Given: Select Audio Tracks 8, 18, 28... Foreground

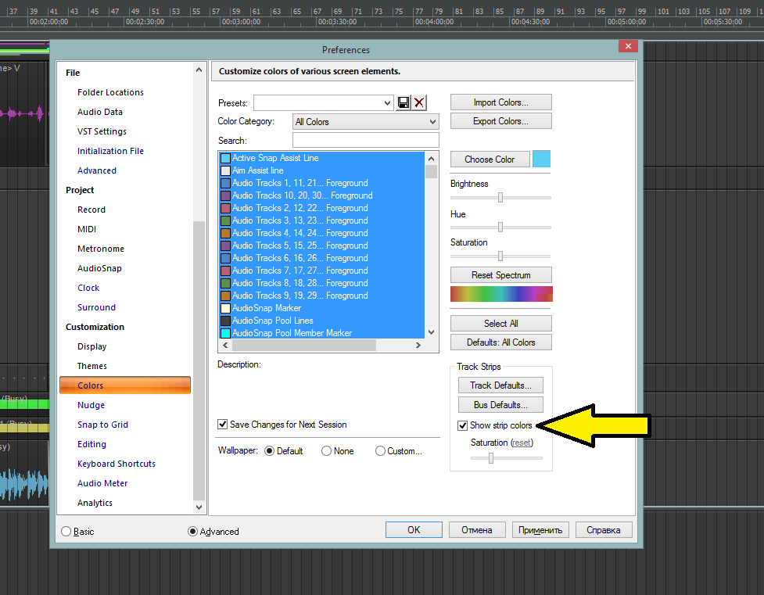Looking at the screenshot, I should (x=322, y=283).
